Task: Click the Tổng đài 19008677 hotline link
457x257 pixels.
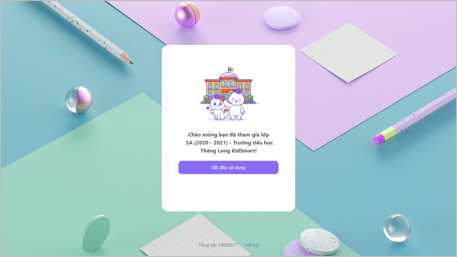Action: (218, 245)
